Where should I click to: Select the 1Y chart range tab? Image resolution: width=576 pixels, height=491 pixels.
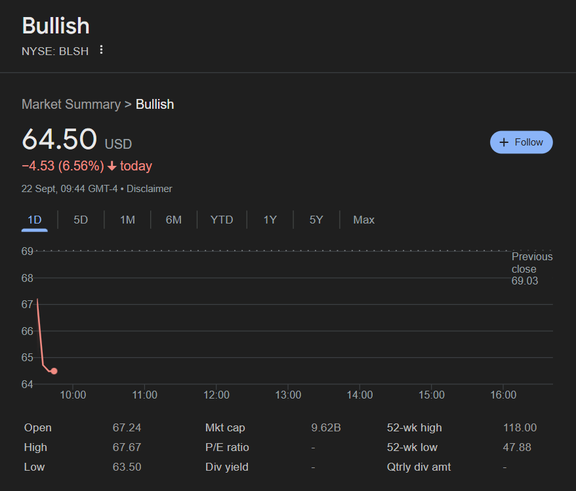[270, 220]
